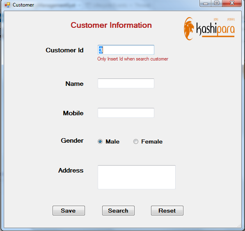
Task: Click the Customer Information heading
Action: coord(111,25)
